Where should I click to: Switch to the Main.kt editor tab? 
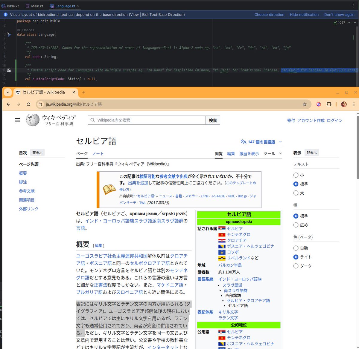pyautogui.click(x=35, y=6)
